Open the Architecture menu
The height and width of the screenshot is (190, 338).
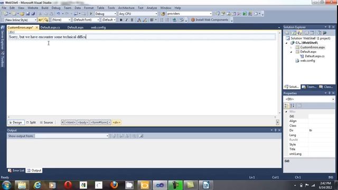126,8
